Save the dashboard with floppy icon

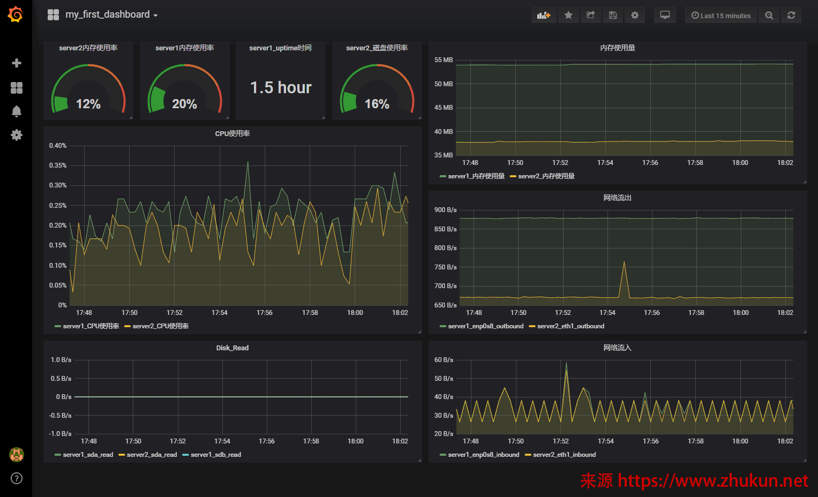point(613,16)
